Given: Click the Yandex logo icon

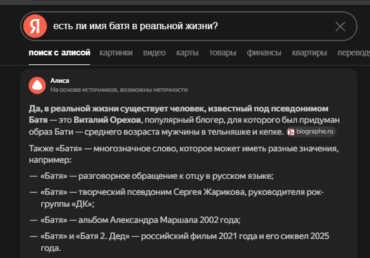Looking at the screenshot, I should coord(35,26).
